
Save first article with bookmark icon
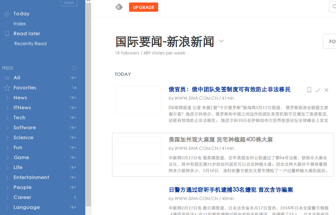point(309,90)
